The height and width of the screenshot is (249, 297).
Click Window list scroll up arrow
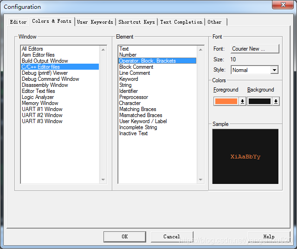[103, 50]
